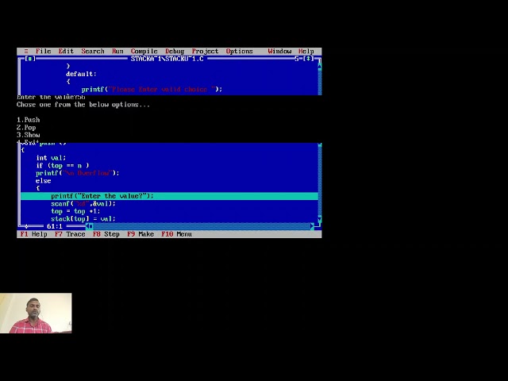Open the system menu (≡) in the menu bar
Image resolution: width=508 pixels, height=381 pixels.
point(26,51)
